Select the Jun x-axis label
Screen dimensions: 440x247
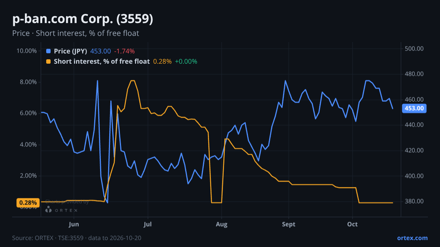pos(74,224)
